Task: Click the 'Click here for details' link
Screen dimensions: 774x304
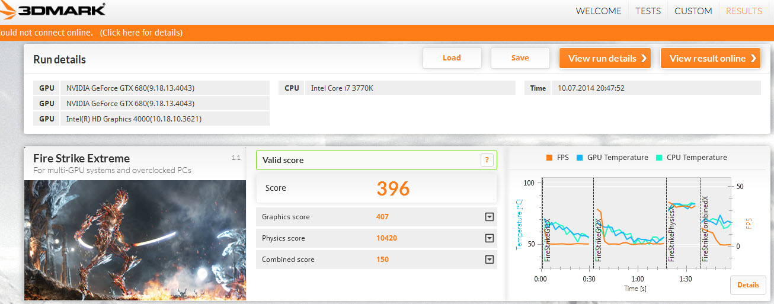Action: coord(141,33)
